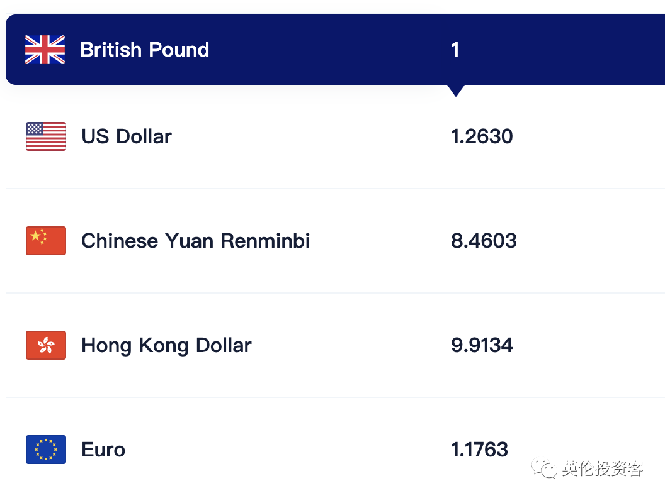The image size is (665, 498).
Task: Open the Chinese Yuan Renminbi currency
Action: click(195, 241)
